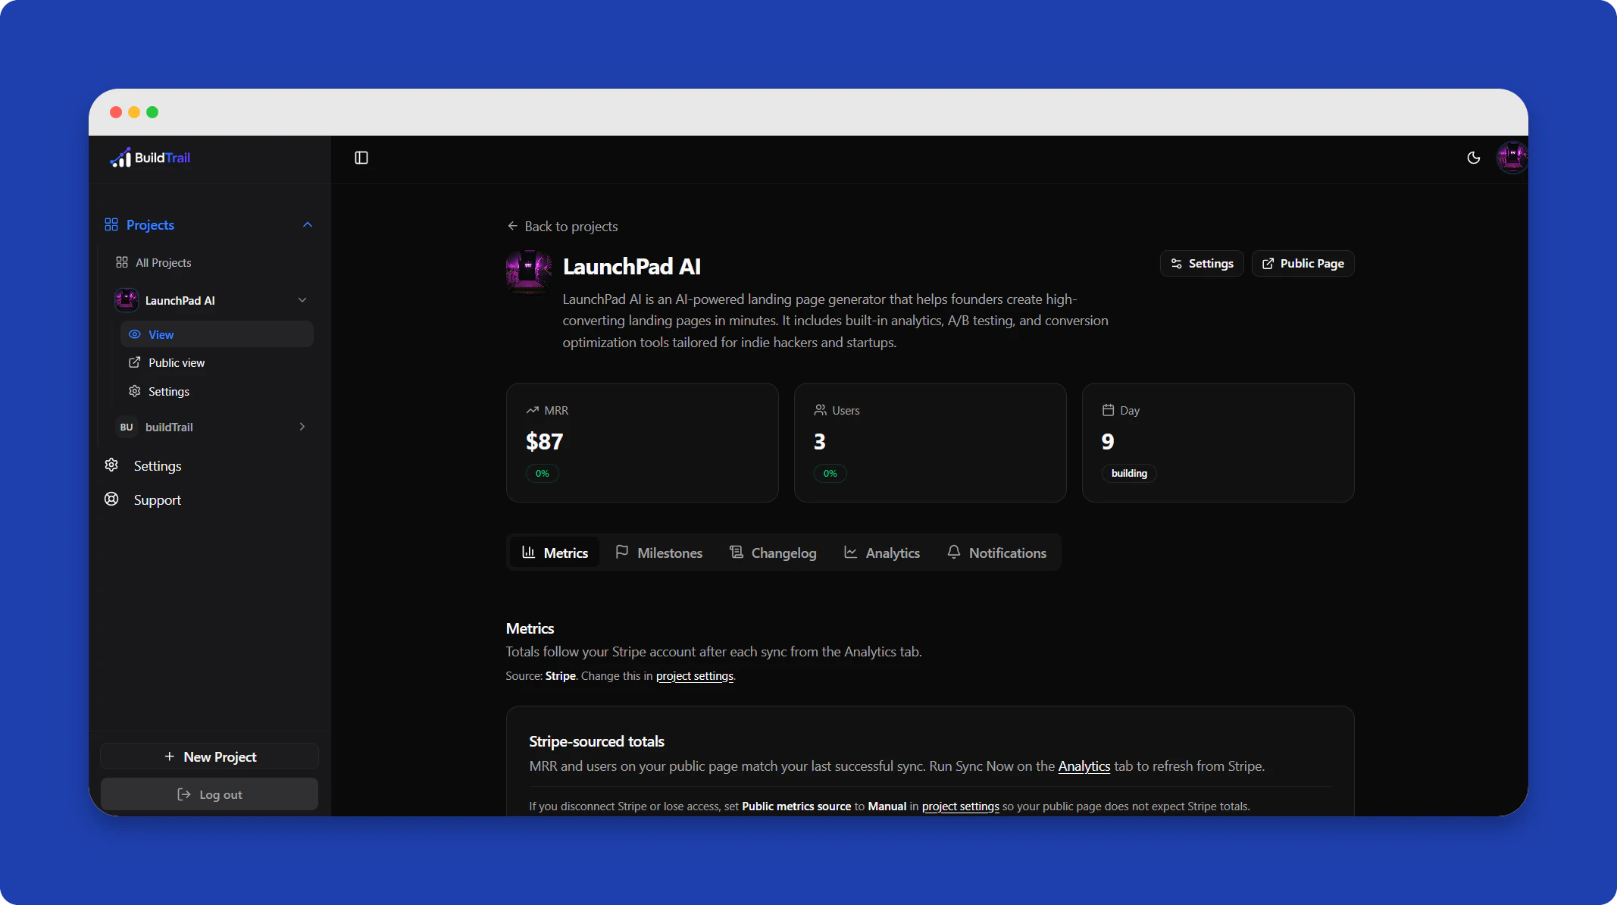Open All Projects in sidebar
The height and width of the screenshot is (905, 1617).
[x=154, y=262]
